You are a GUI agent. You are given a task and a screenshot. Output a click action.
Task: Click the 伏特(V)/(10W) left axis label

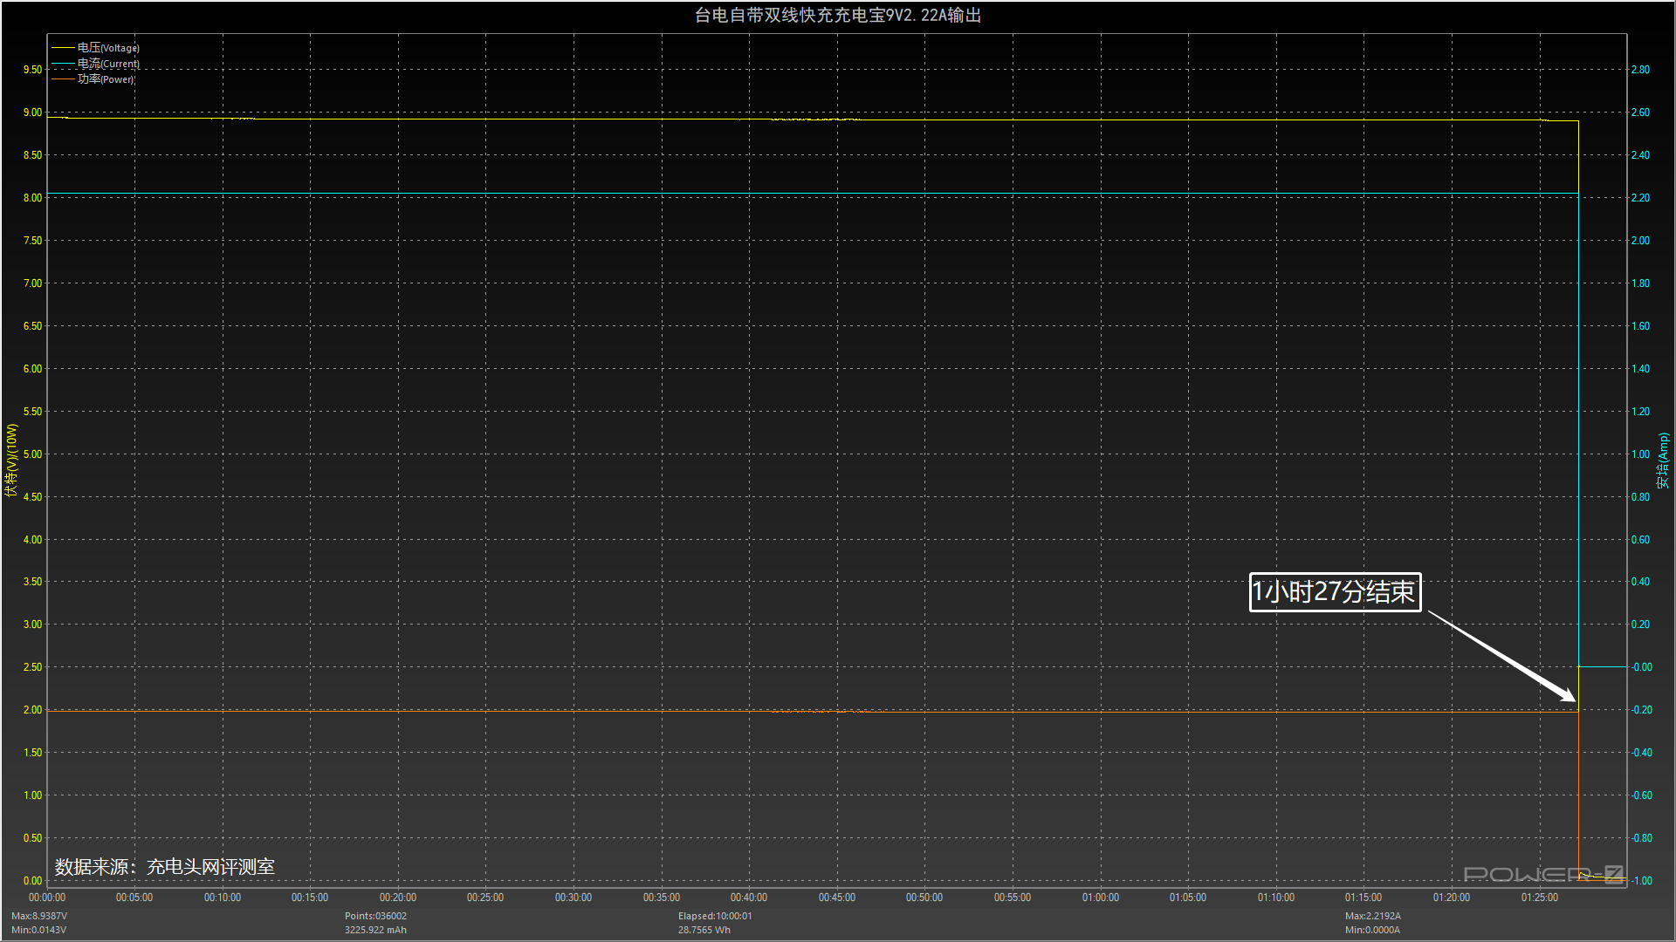pos(11,460)
